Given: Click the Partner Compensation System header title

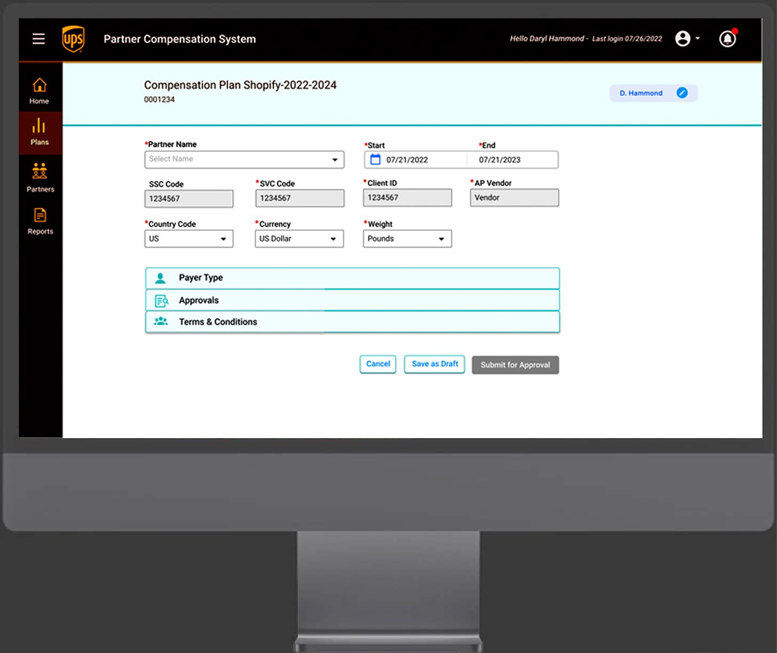Looking at the screenshot, I should [x=180, y=39].
